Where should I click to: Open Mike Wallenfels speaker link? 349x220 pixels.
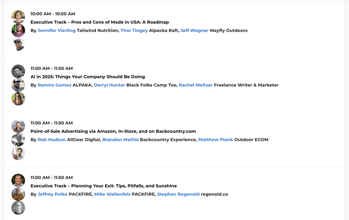point(112,195)
